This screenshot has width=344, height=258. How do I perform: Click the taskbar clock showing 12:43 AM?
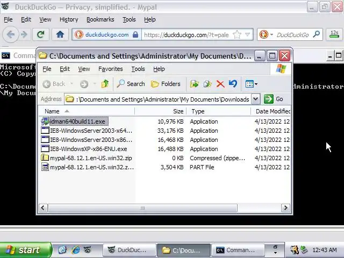pos(325,250)
